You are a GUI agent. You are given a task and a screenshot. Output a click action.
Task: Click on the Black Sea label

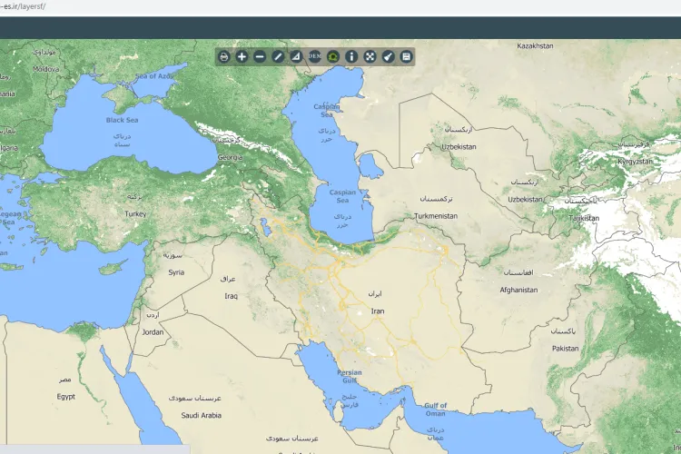122,120
